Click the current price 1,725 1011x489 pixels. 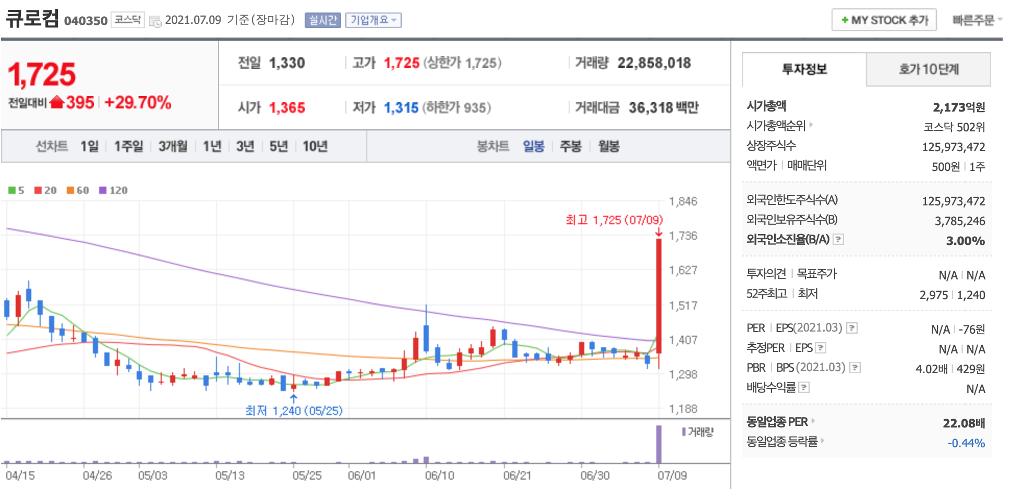(x=42, y=75)
